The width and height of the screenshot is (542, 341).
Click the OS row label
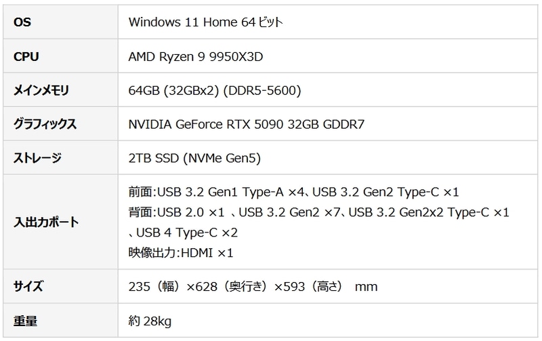pos(22,22)
